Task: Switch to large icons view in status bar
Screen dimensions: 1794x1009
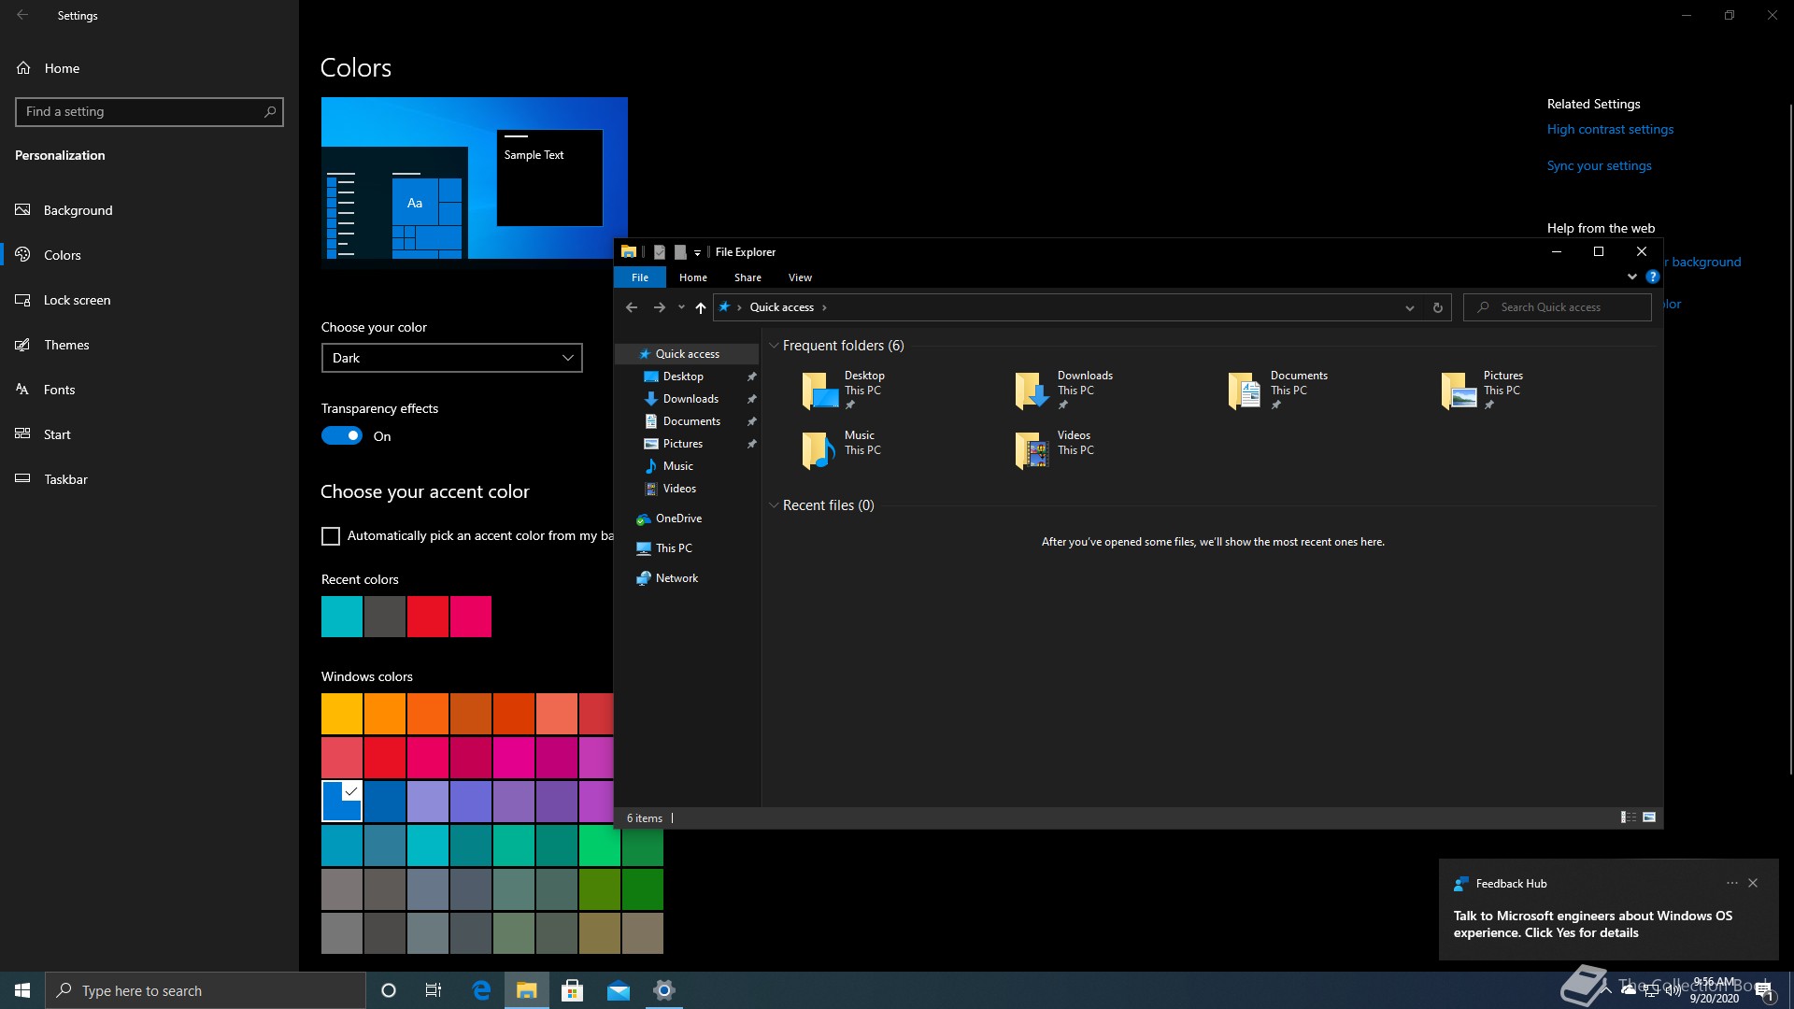Action: click(x=1649, y=817)
